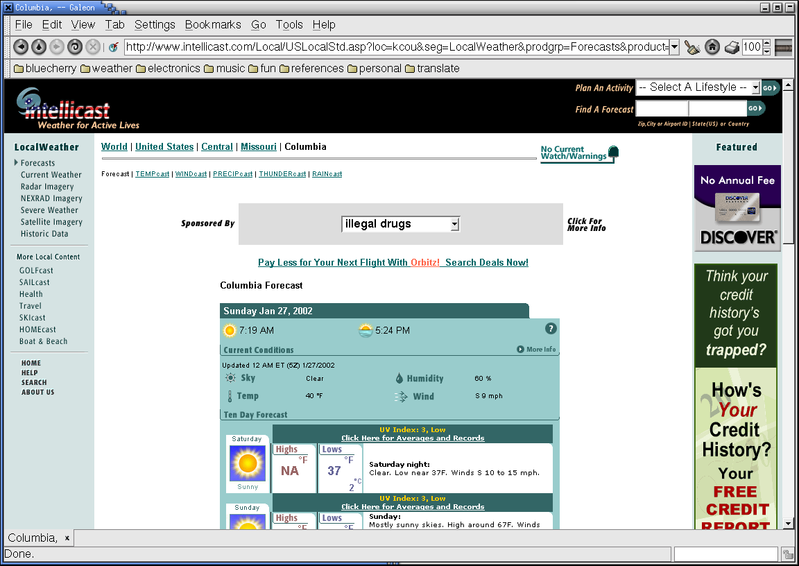Click the GO button next to Find A Forecast

coord(756,108)
